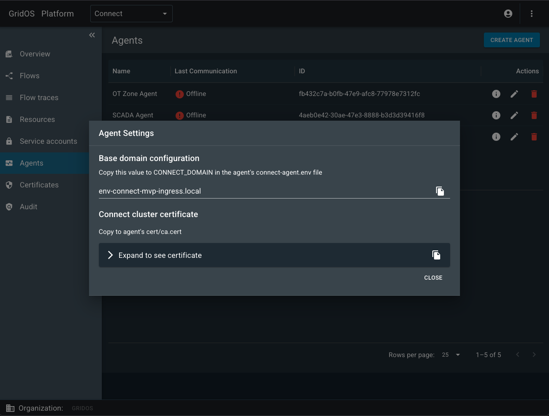Click the Actions column header
The image size is (549, 416).
click(x=527, y=71)
